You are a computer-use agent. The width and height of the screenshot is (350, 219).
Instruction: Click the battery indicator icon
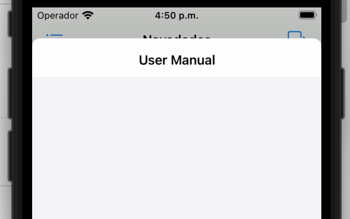[x=307, y=15]
